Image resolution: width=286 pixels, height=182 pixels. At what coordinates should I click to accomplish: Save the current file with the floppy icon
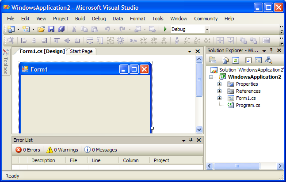(x=51, y=29)
